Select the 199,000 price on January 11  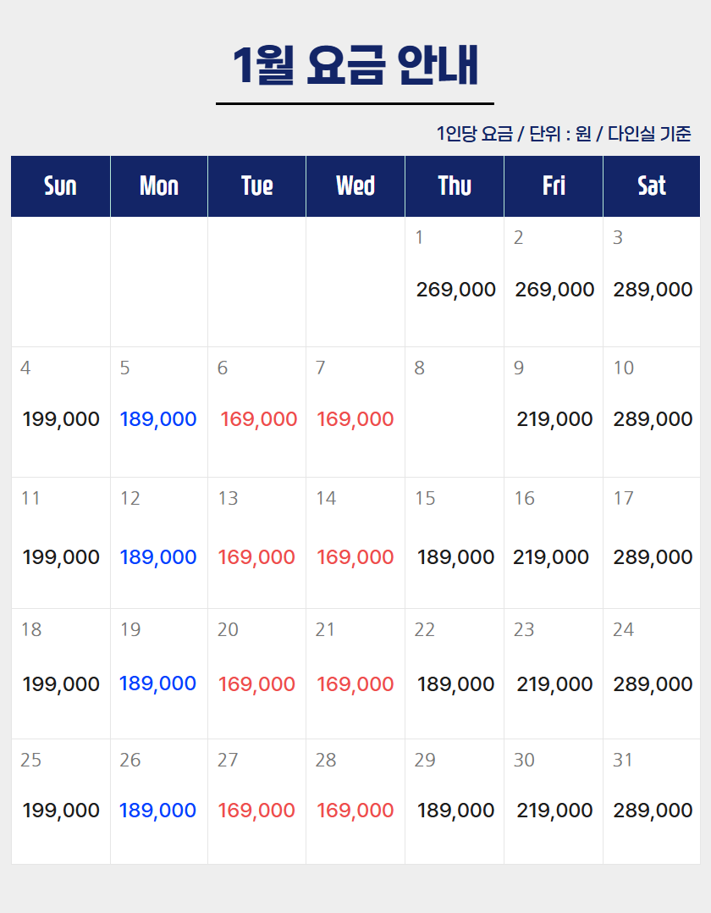[x=61, y=557]
